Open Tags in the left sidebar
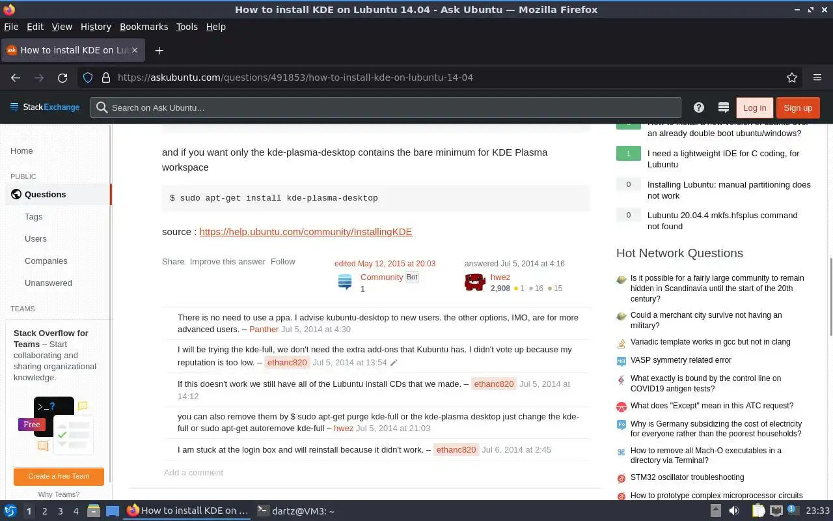 tap(34, 217)
